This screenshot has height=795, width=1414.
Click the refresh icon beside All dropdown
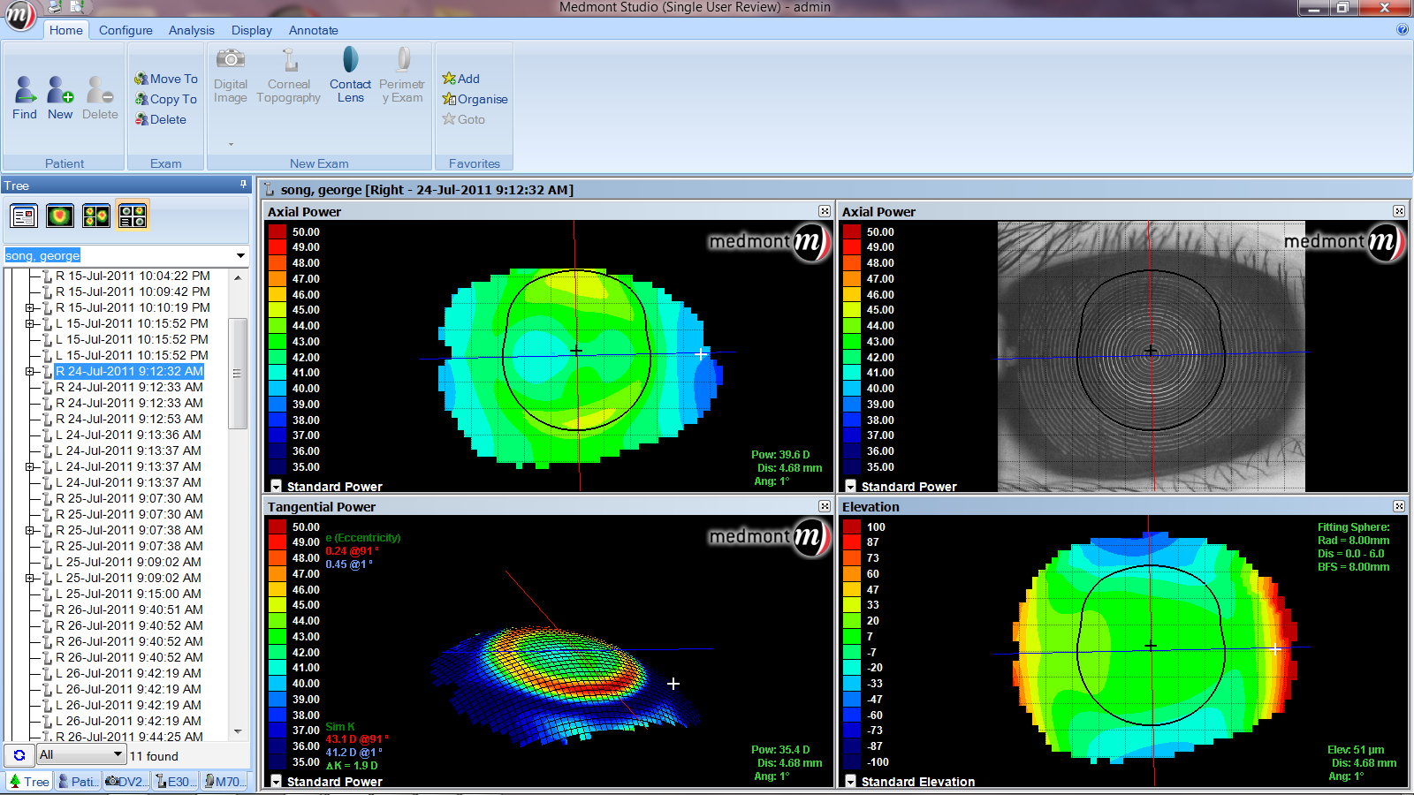point(19,755)
